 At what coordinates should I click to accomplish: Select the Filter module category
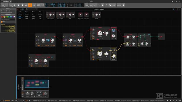coord(20,16)
